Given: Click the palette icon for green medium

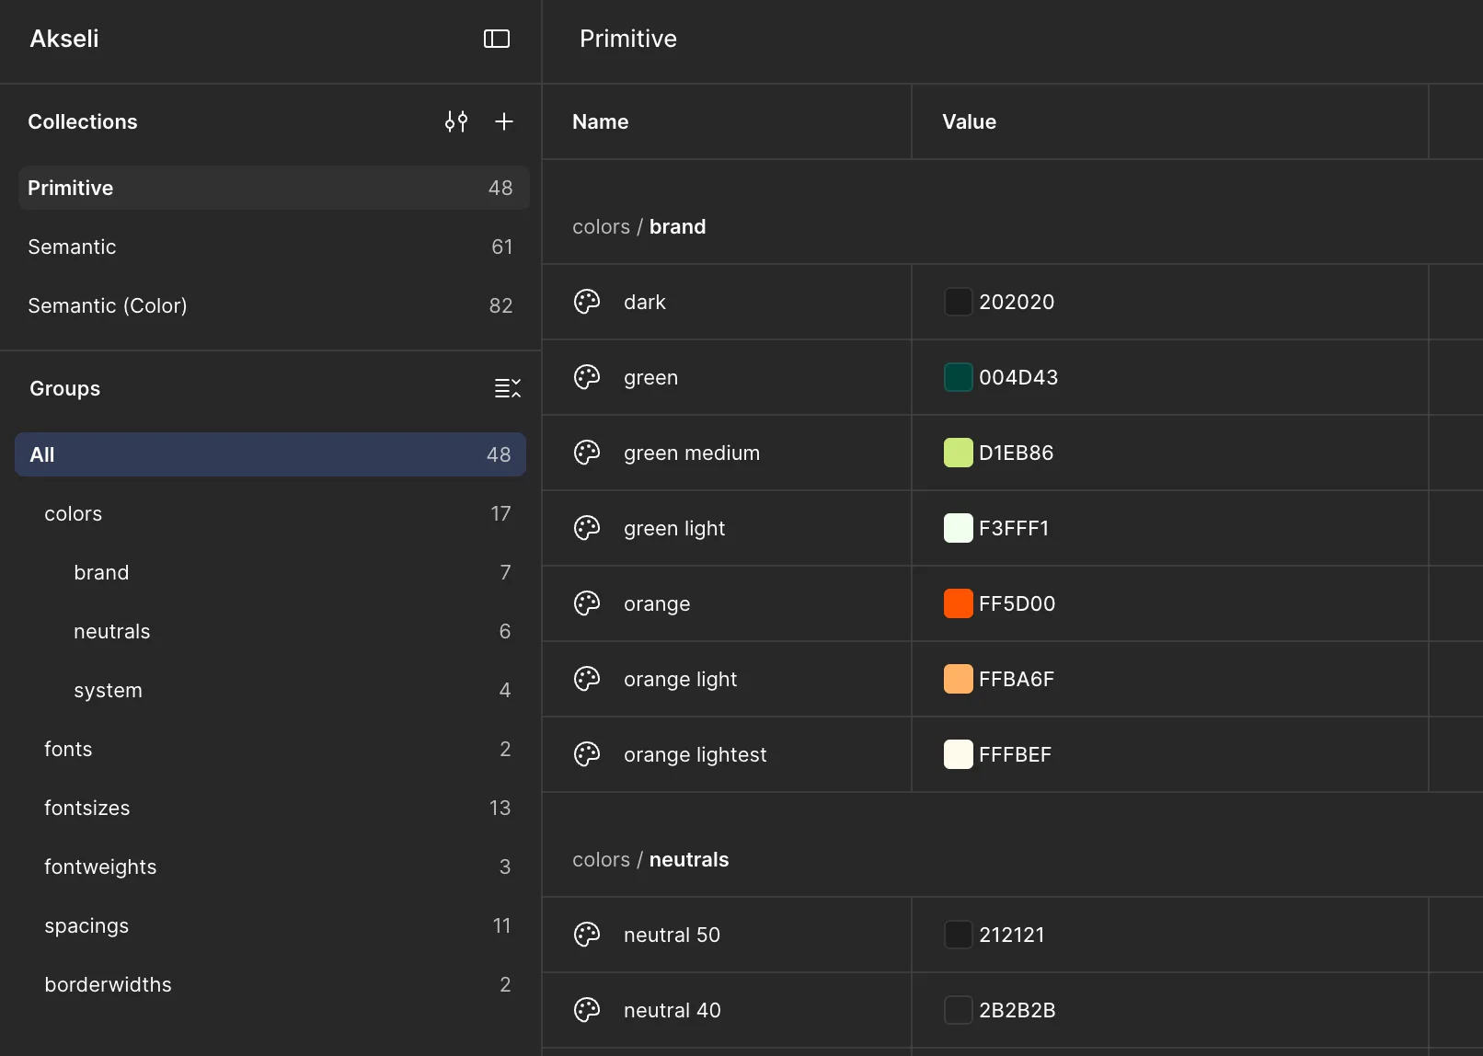Looking at the screenshot, I should (587, 453).
